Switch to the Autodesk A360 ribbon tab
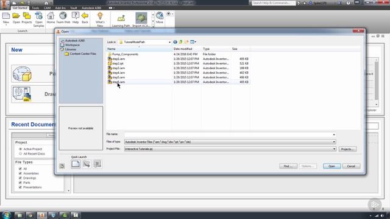This screenshot has height=219, width=390. (x=91, y=8)
